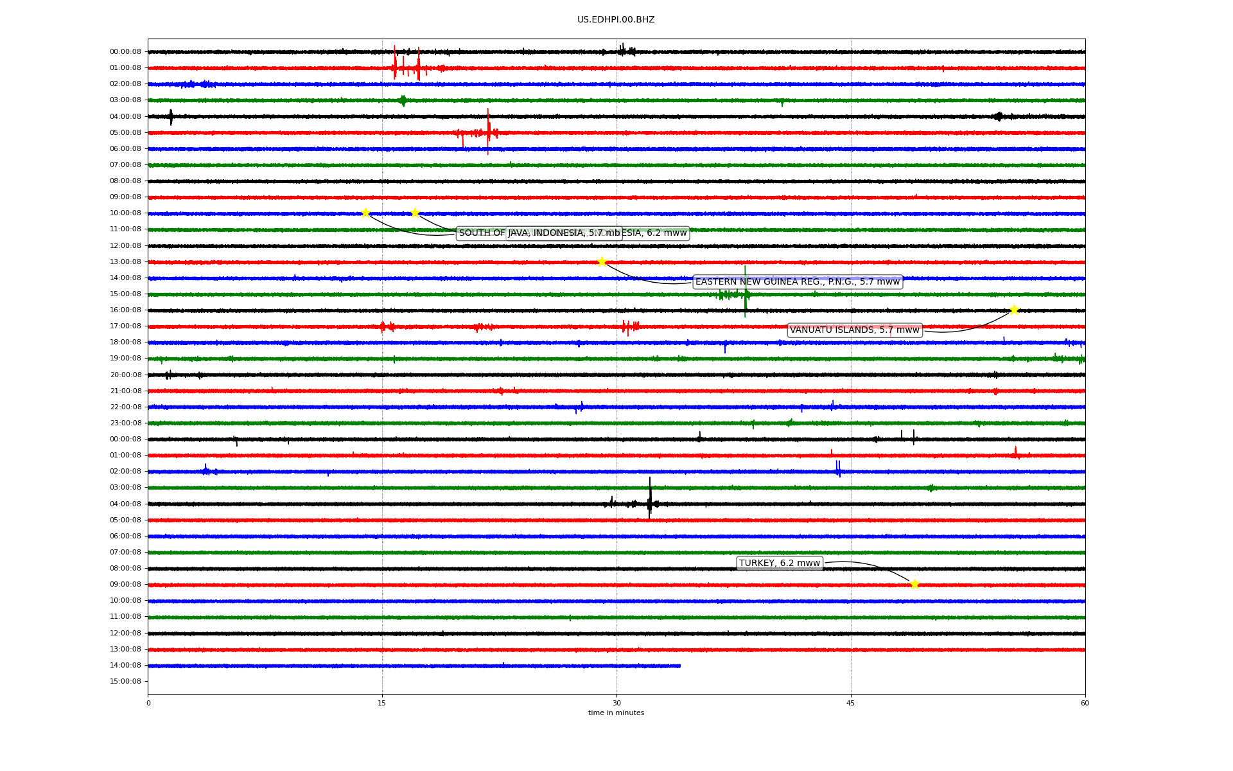Screen dimensions: 1233x771
Task: Click the EASTERN NEW GUINEA REG., P.N.G. label
Action: [798, 282]
